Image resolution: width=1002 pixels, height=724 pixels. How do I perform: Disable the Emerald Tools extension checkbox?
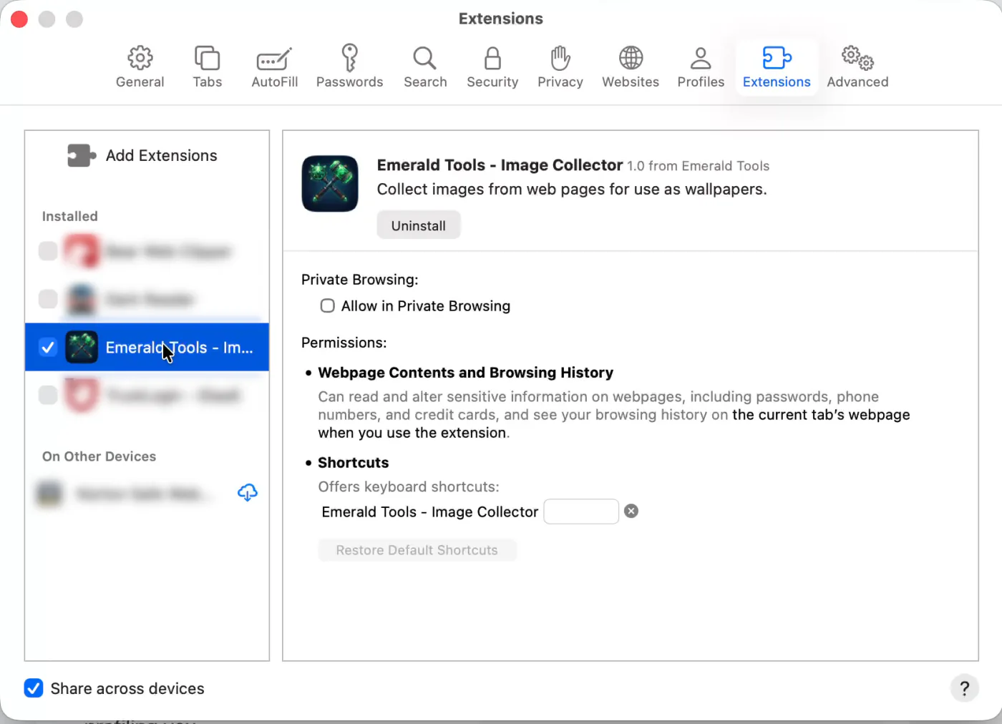point(48,348)
